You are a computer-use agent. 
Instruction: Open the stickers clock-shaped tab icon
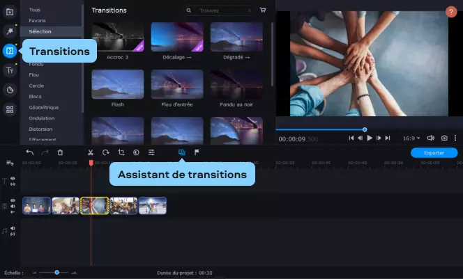[10, 90]
